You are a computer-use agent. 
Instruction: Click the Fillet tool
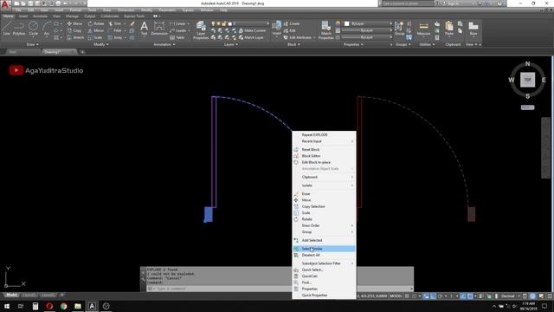click(115, 31)
